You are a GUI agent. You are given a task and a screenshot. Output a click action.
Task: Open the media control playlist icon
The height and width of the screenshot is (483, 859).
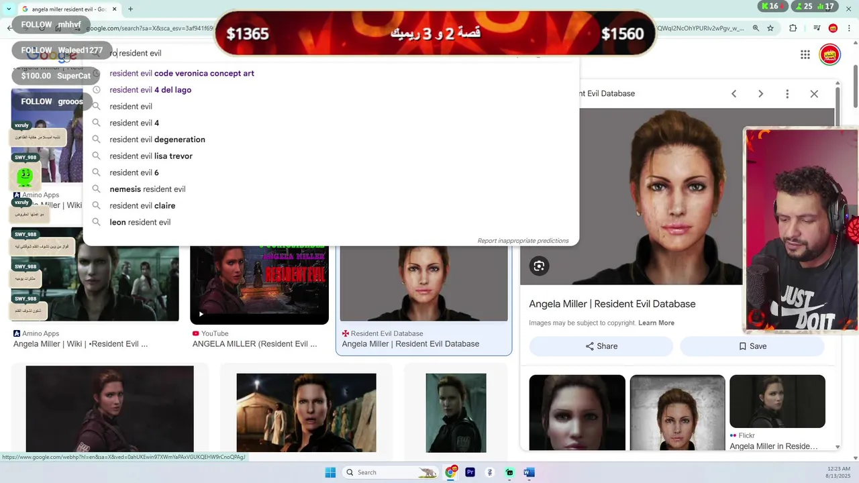817,28
